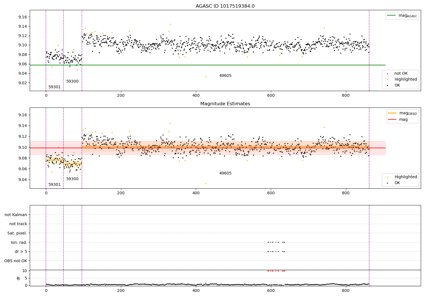This screenshot has width=425, height=297.
Task: Click the 59301 annotation in the top plot
Action: 54,87
